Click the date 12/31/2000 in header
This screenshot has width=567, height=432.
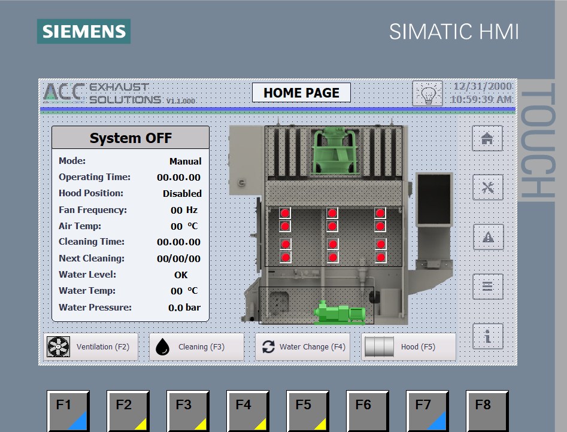click(x=483, y=86)
